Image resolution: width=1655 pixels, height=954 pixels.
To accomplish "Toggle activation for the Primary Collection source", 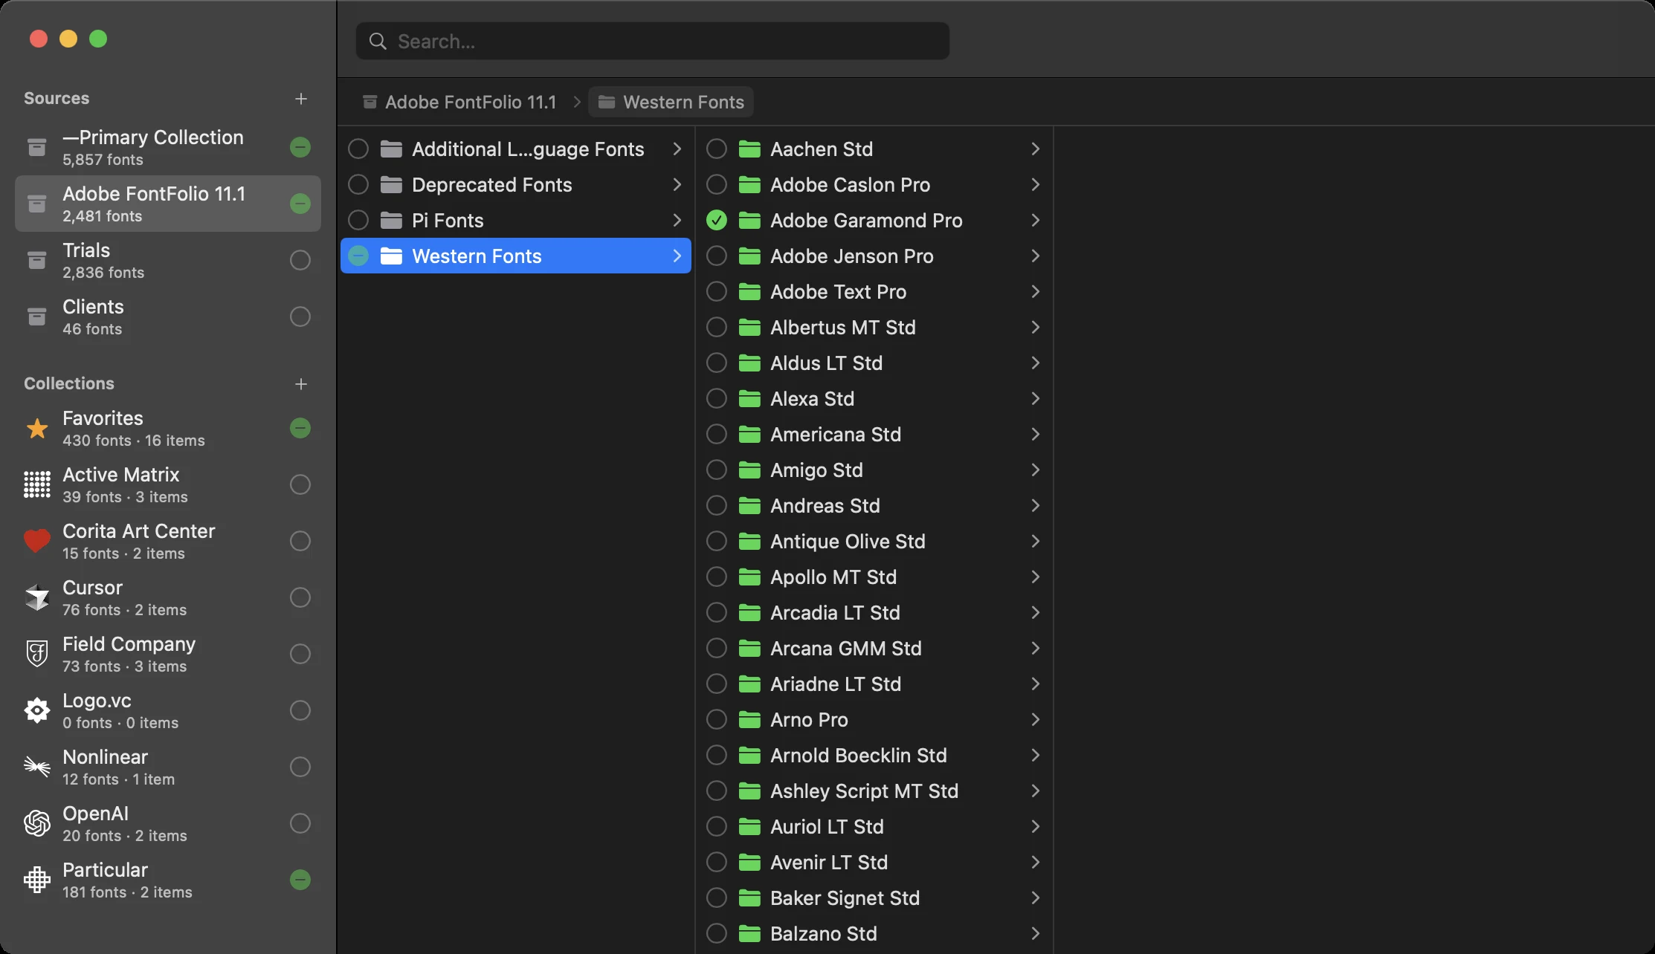I will (x=300, y=147).
